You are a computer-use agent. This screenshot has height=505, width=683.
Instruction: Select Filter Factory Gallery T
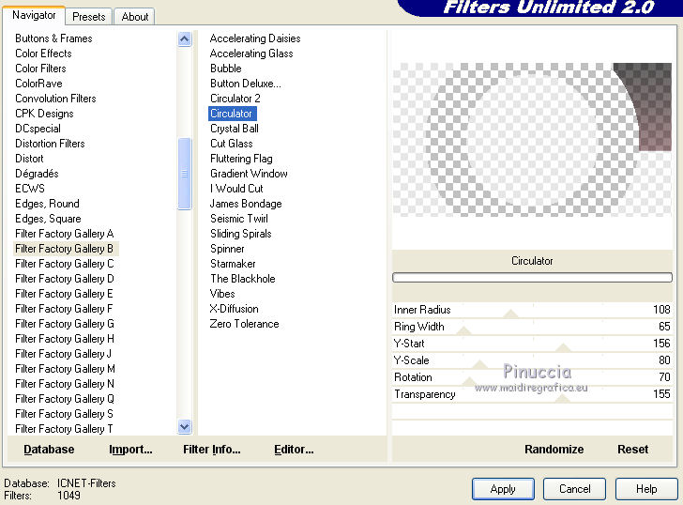click(64, 429)
